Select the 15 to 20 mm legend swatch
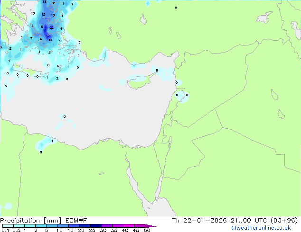The width and height of the screenshot is (301, 232). click(x=74, y=226)
